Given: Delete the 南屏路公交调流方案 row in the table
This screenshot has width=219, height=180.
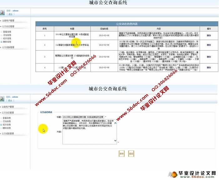Looking at the screenshot, I should [x=209, y=56].
